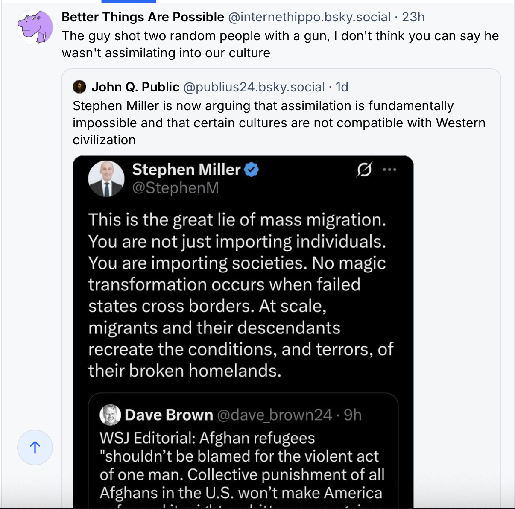
Task: Click the @dave_brown24 handle
Action: [x=274, y=415]
